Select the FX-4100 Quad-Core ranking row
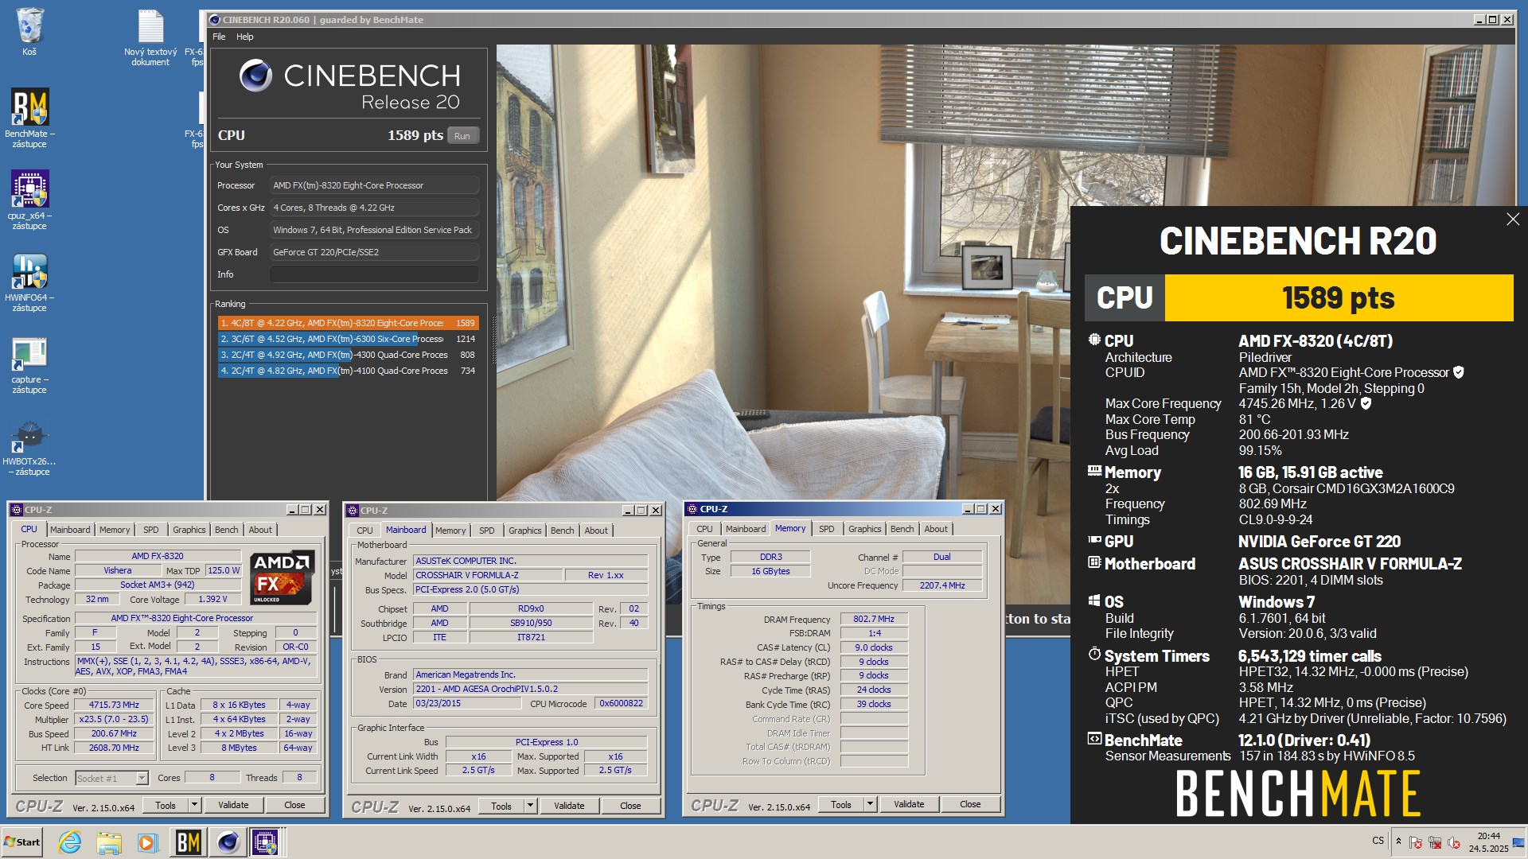The width and height of the screenshot is (1528, 859). click(x=348, y=371)
